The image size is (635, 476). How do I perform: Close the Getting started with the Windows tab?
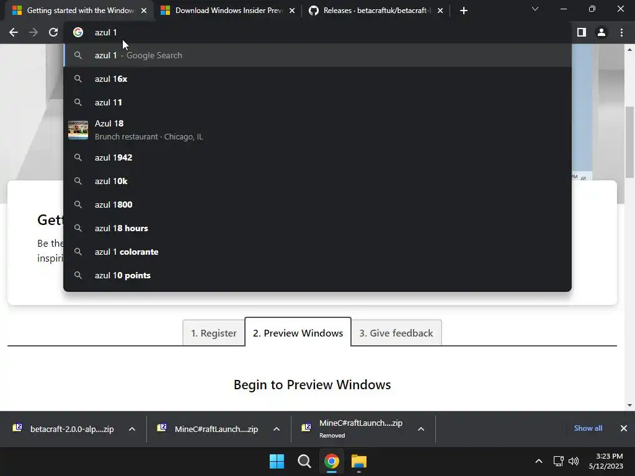144,11
